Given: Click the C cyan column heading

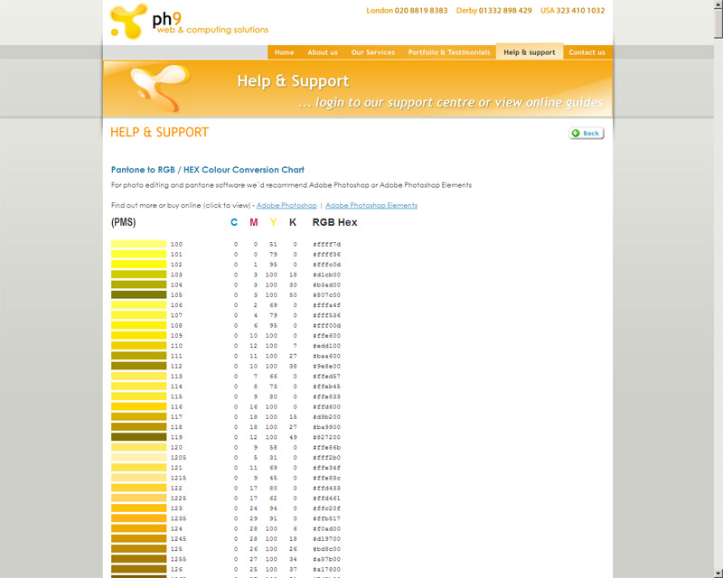Looking at the screenshot, I should (234, 222).
